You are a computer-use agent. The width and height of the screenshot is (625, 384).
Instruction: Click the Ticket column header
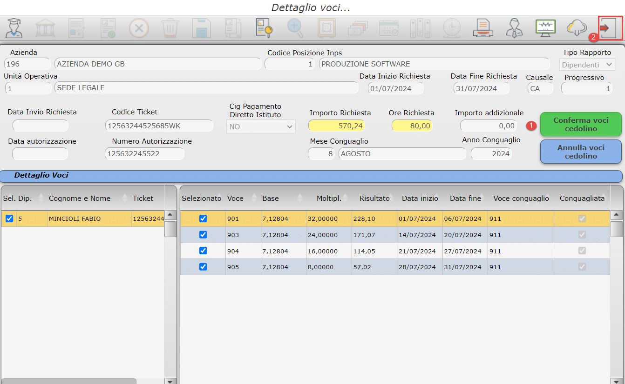pos(143,198)
